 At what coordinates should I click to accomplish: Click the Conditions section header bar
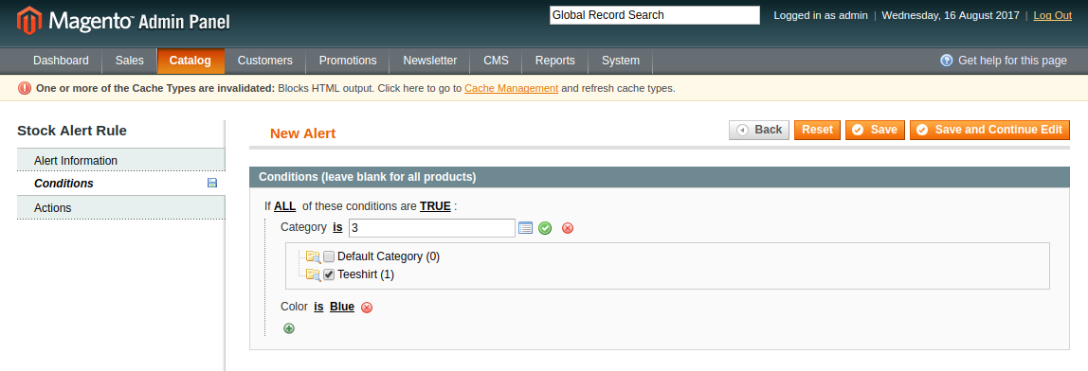pyautogui.click(x=660, y=177)
